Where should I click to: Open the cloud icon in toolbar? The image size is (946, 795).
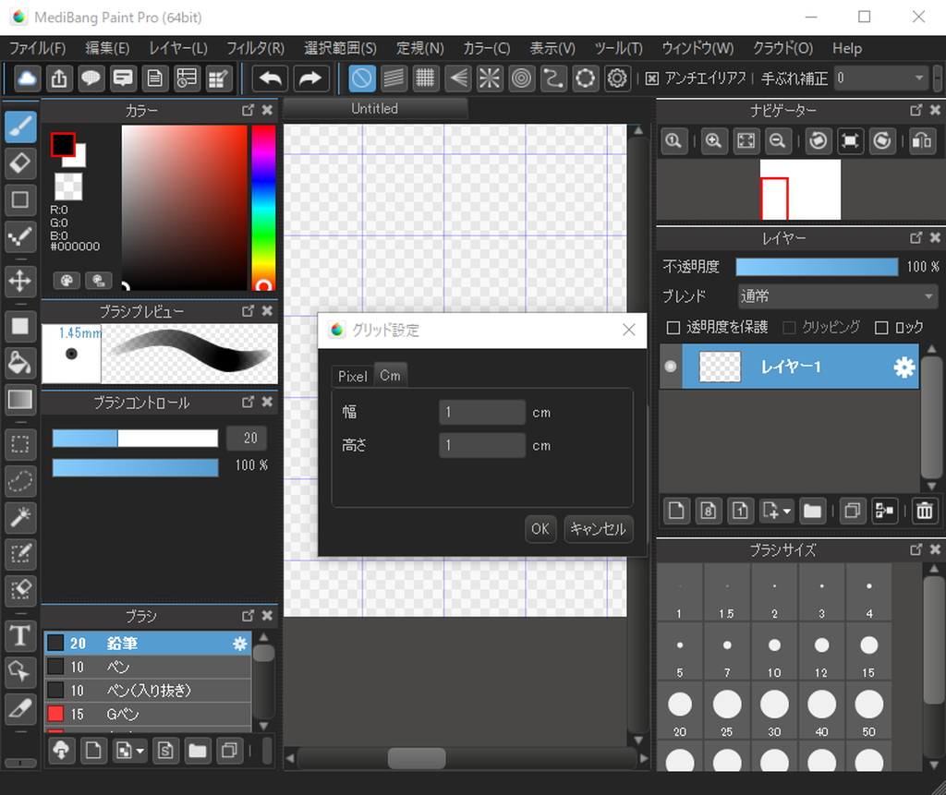point(27,78)
